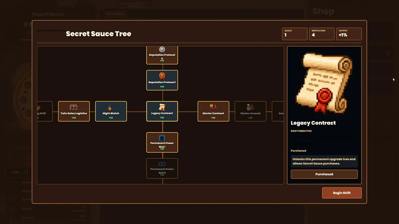Viewport: 399px width, 224px height.
Task: Click the Starter Arsenal node icon
Action: 250,107
